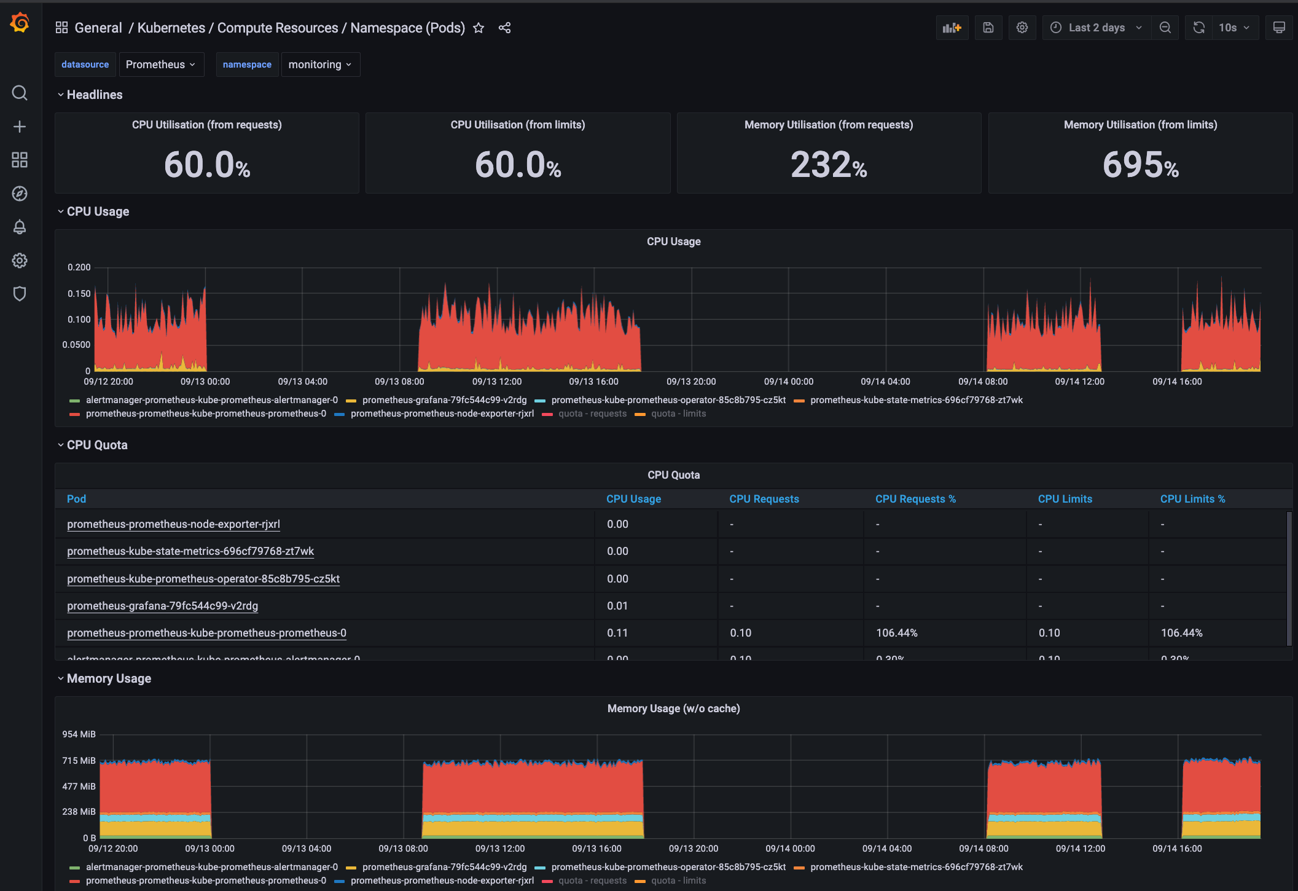Collapse the Memory Usage section

click(x=61, y=679)
